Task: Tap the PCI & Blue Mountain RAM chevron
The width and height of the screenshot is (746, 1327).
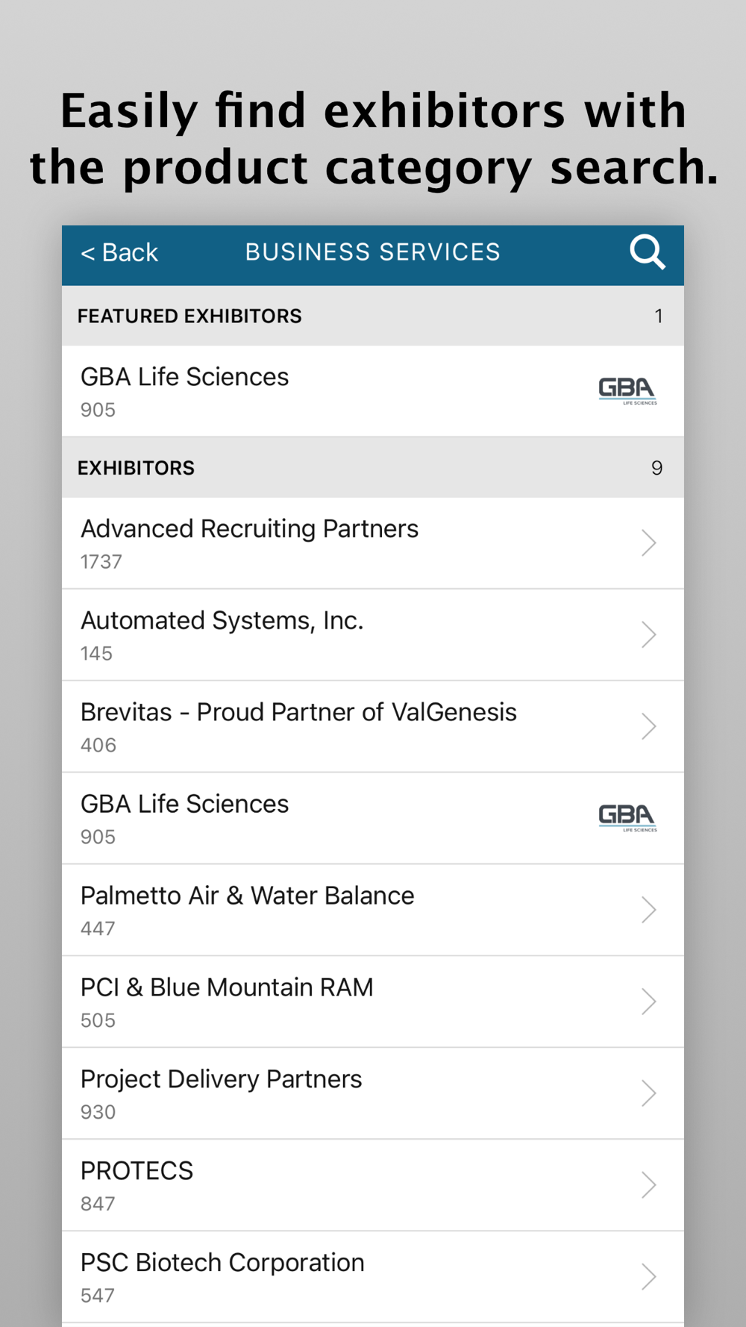Action: [x=648, y=1002]
